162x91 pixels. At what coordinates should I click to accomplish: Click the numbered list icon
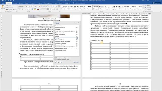pos(45,6)
